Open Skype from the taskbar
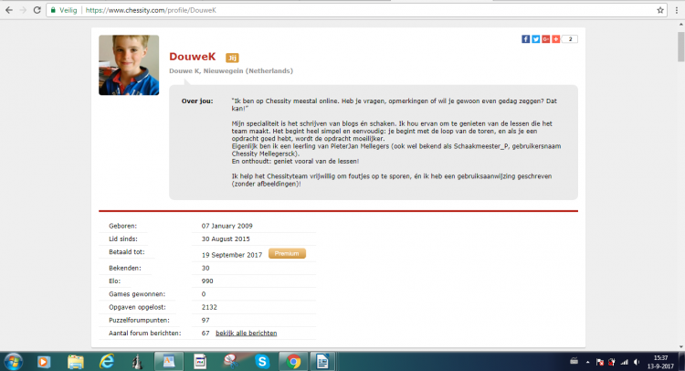685x371 pixels. [262, 362]
